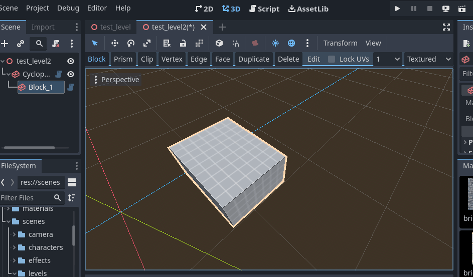Image resolution: width=473 pixels, height=277 pixels.
Task: Close the test_level2 tab
Action: 204,27
